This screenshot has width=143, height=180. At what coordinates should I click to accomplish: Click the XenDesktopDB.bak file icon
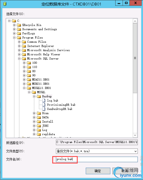point(44,109)
